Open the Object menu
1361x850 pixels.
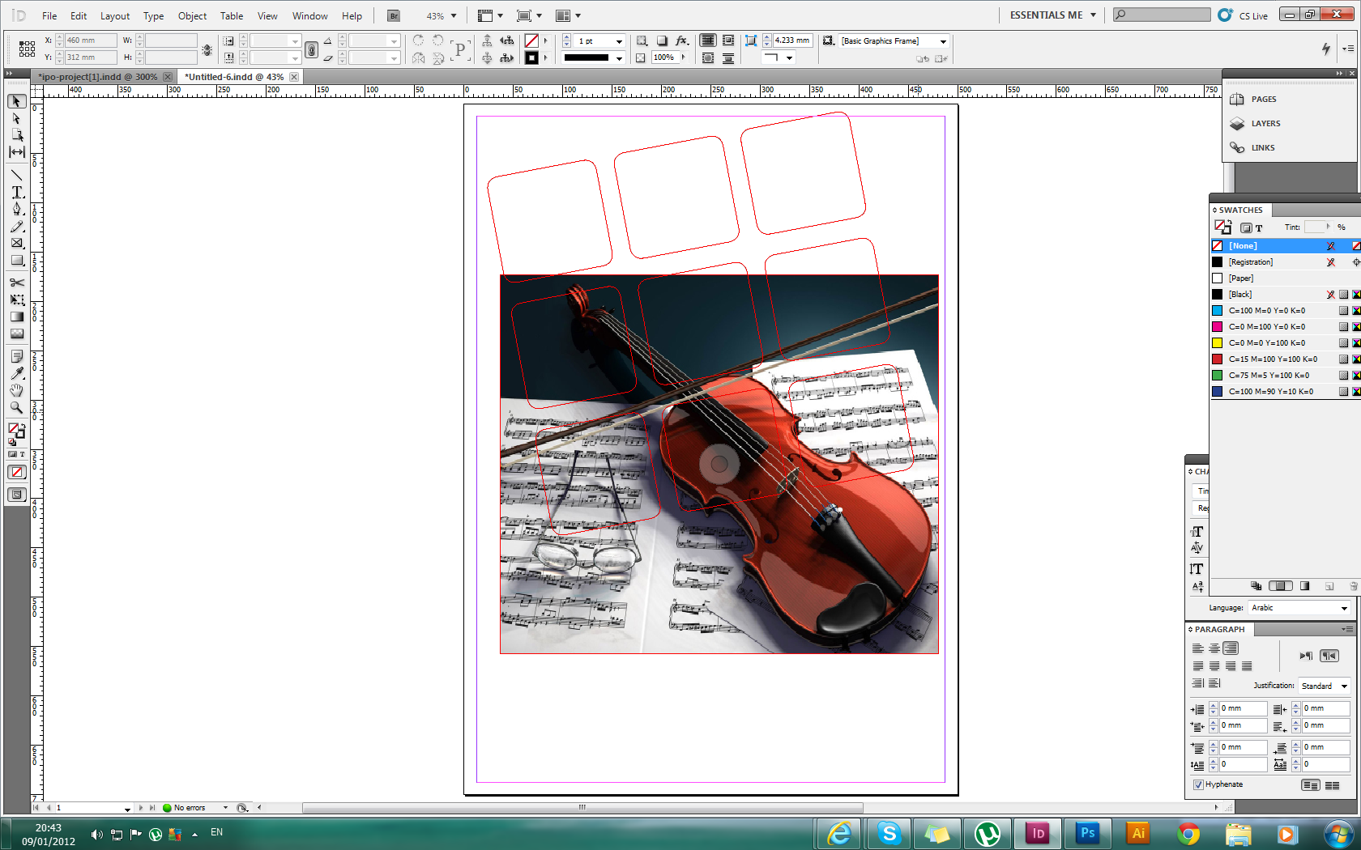(192, 16)
